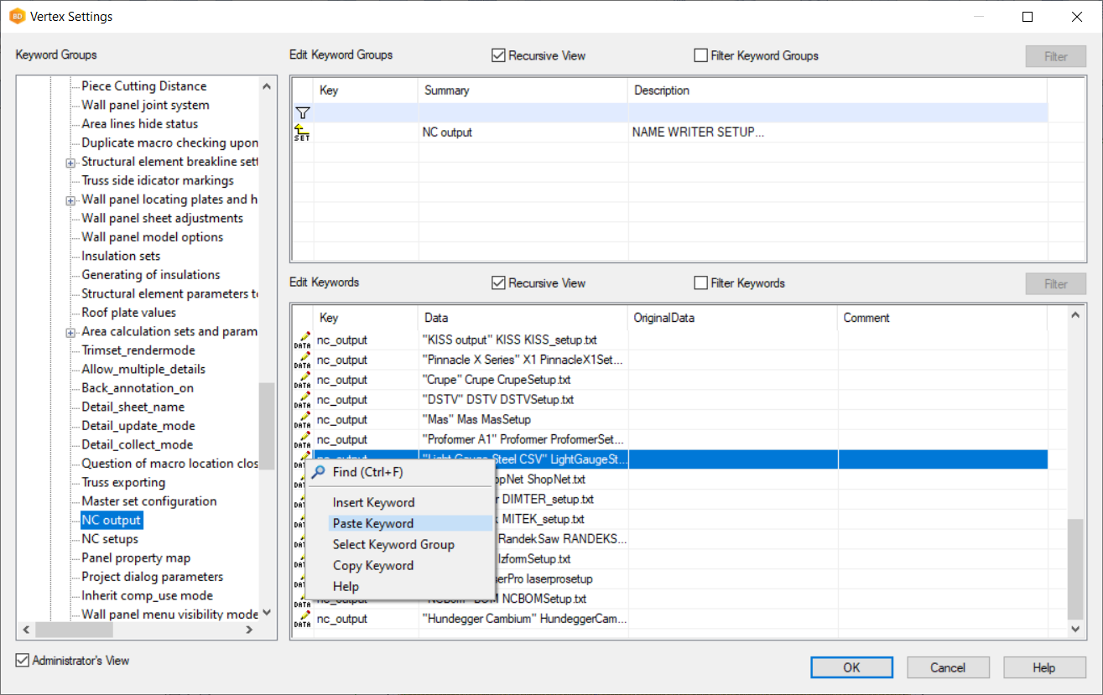Viewport: 1103px width, 695px height.
Task: Enable the Filter Keyword Groups checkbox
Action: (701, 56)
